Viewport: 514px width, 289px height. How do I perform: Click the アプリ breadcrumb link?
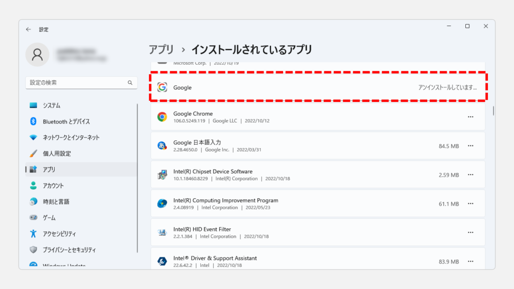click(161, 50)
